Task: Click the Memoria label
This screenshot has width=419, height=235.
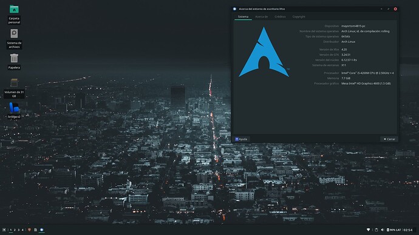Action: click(x=333, y=78)
